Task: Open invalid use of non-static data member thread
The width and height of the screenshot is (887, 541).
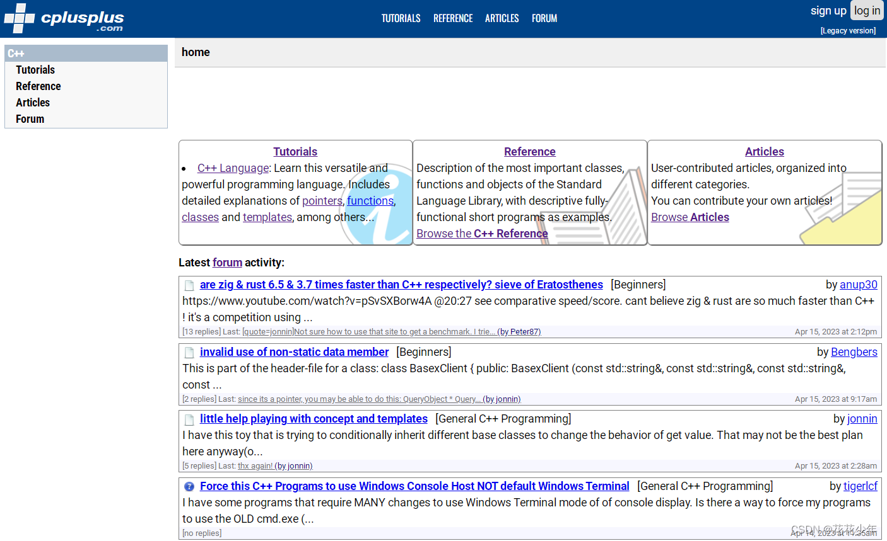Action: click(294, 352)
